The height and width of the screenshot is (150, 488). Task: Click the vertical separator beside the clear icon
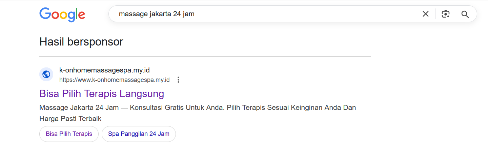pos(435,14)
